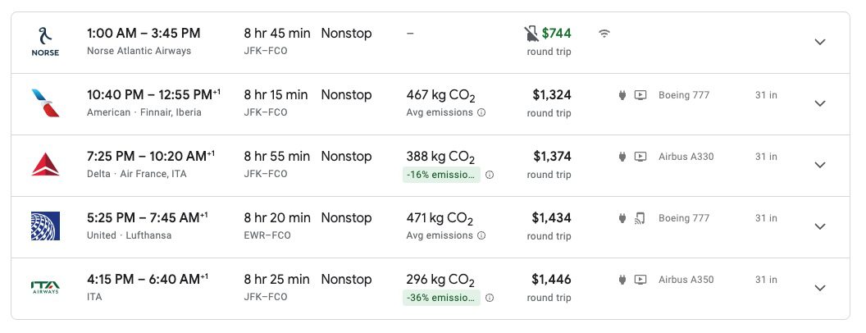
Task: Click the on-demand video icon on ITA flight
Action: pos(640,280)
